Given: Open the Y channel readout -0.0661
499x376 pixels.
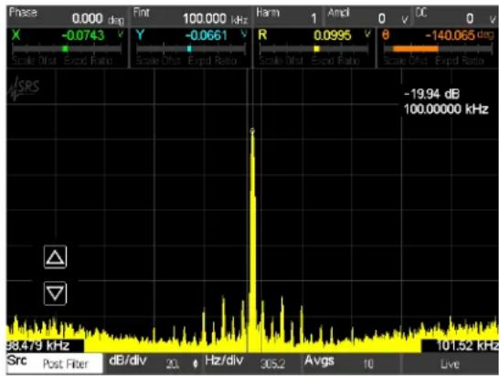Looking at the screenshot, I should (x=191, y=48).
